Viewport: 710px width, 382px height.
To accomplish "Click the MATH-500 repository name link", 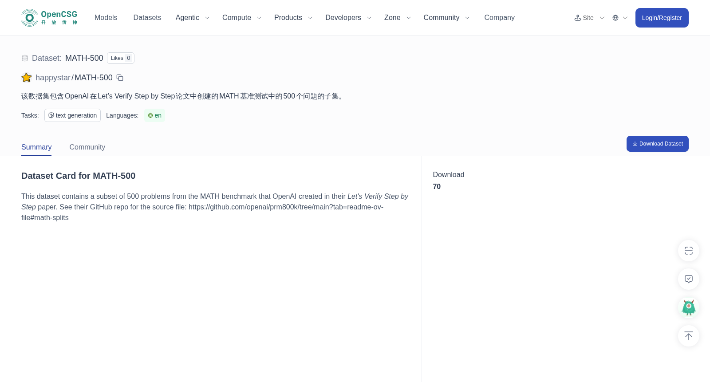I will 94,78.
